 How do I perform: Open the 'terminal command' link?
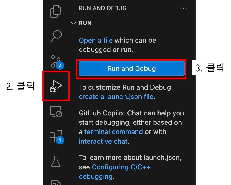point(113,132)
